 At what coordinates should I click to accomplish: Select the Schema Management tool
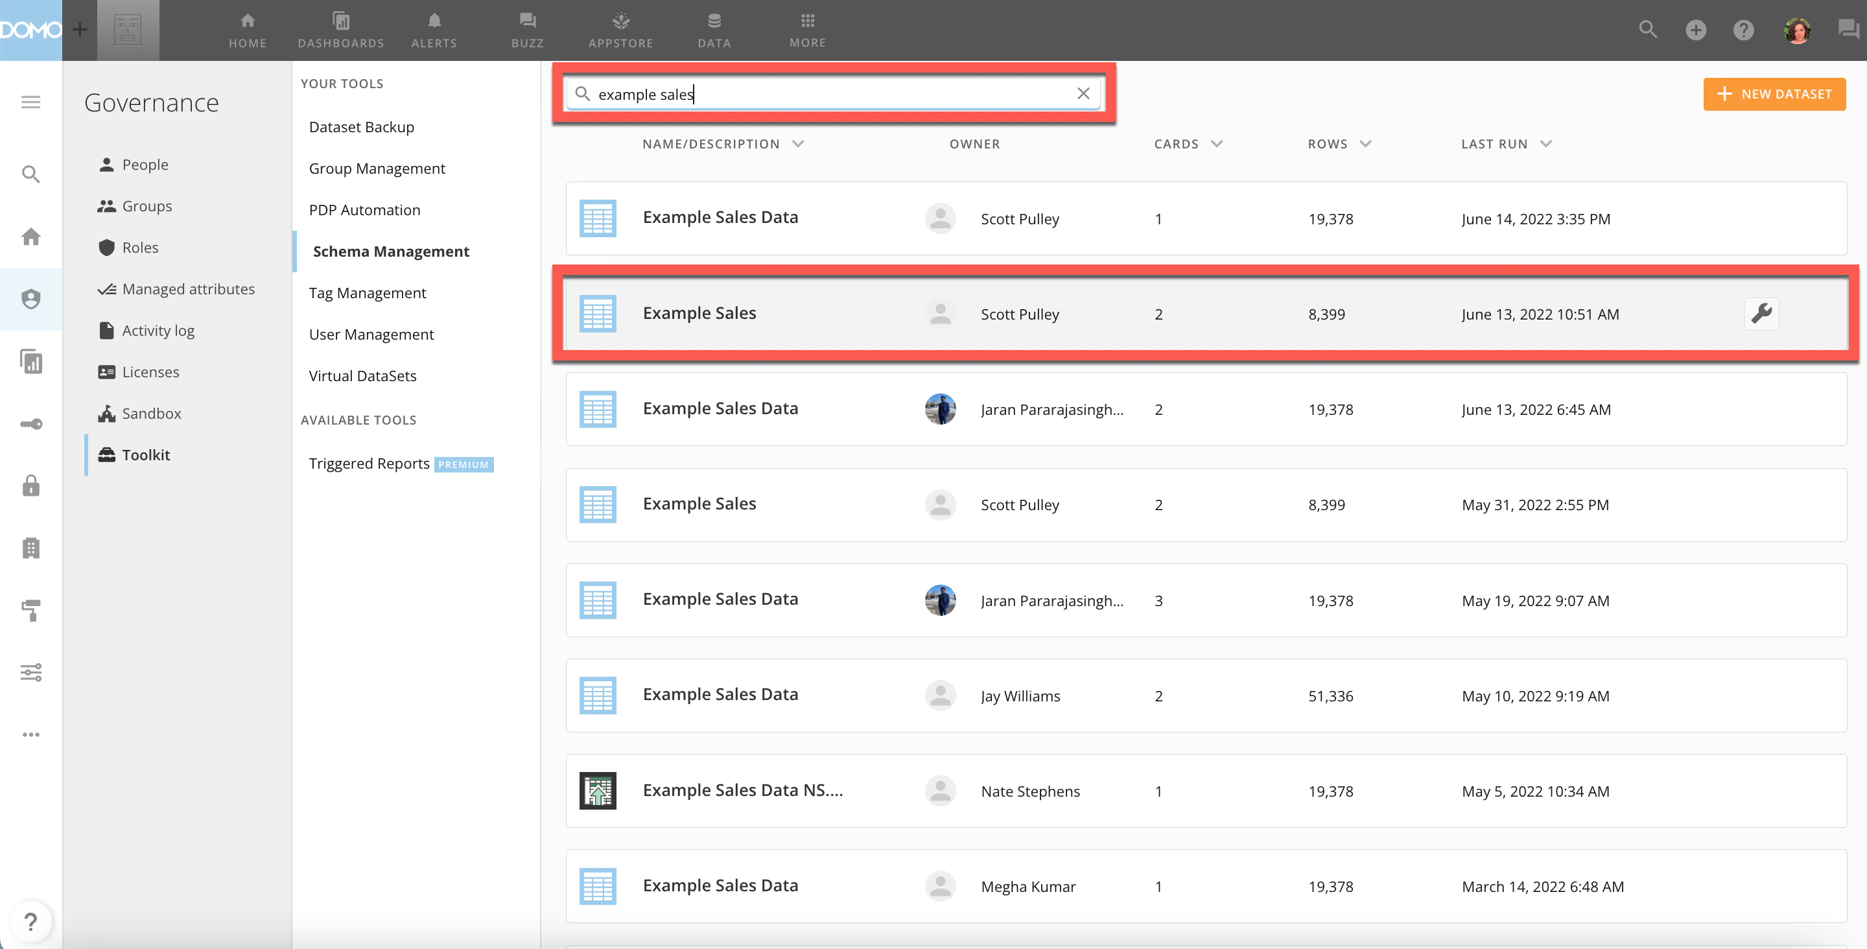pyautogui.click(x=391, y=251)
